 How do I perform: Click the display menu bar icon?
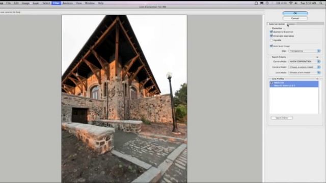tap(262, 3)
